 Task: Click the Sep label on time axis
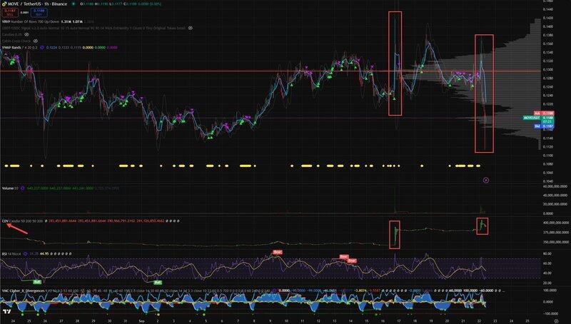pos(141,321)
